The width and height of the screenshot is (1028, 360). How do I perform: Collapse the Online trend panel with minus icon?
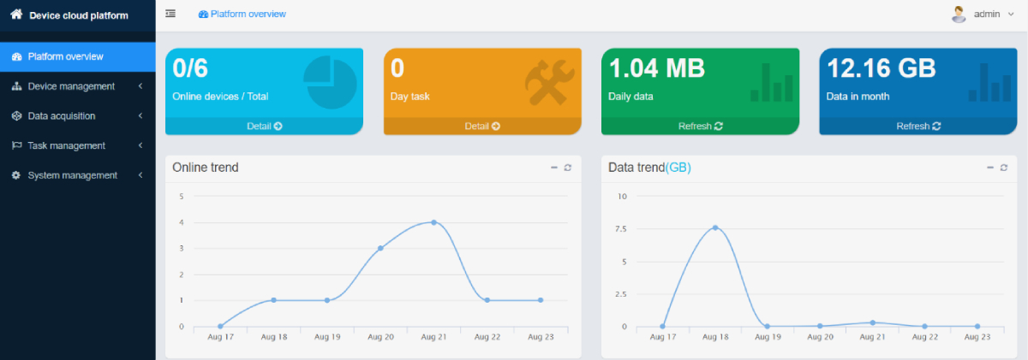pos(553,168)
